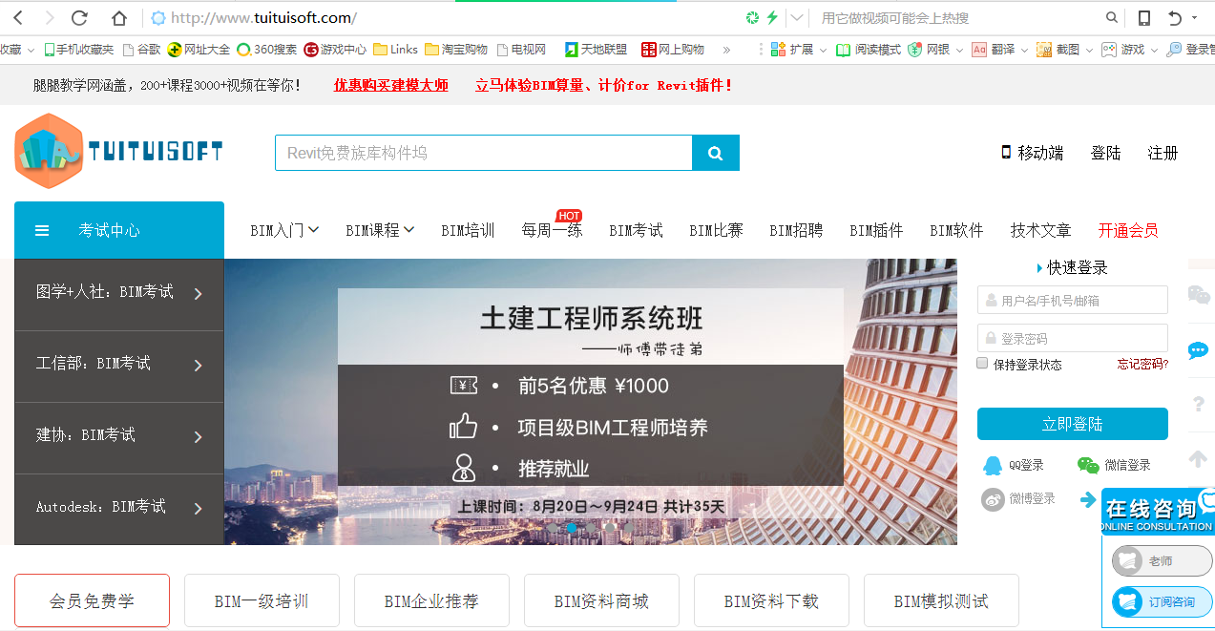This screenshot has width=1215, height=631.
Task: Expand the BIM入门 dropdown menu
Action: coord(284,230)
